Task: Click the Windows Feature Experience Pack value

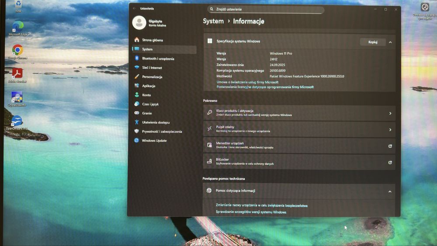Action: 307,76
